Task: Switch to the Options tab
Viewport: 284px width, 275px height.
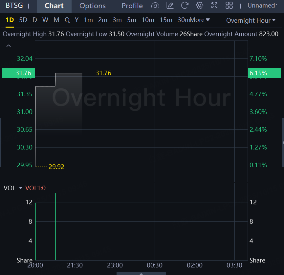Action: coord(93,6)
